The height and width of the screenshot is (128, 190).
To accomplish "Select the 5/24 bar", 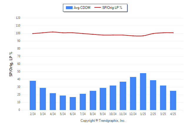I will click(63, 103).
